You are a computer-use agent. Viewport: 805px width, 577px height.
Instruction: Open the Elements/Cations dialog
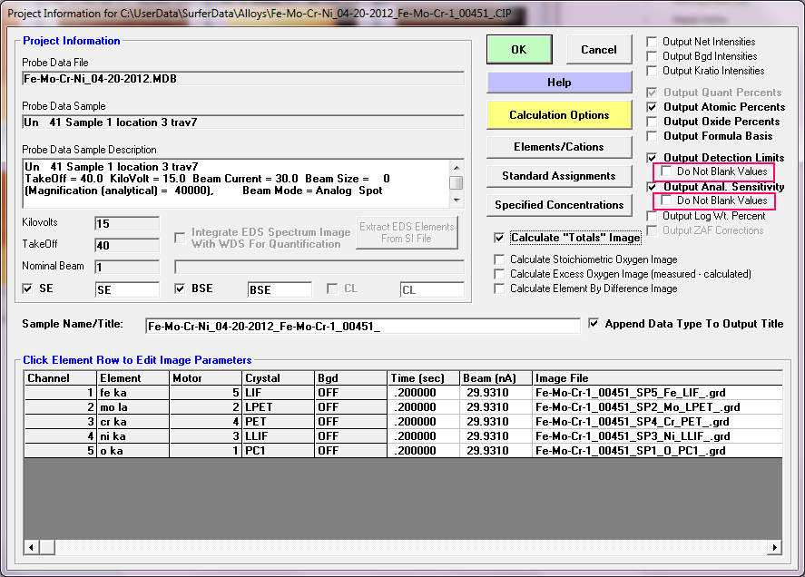(x=559, y=146)
